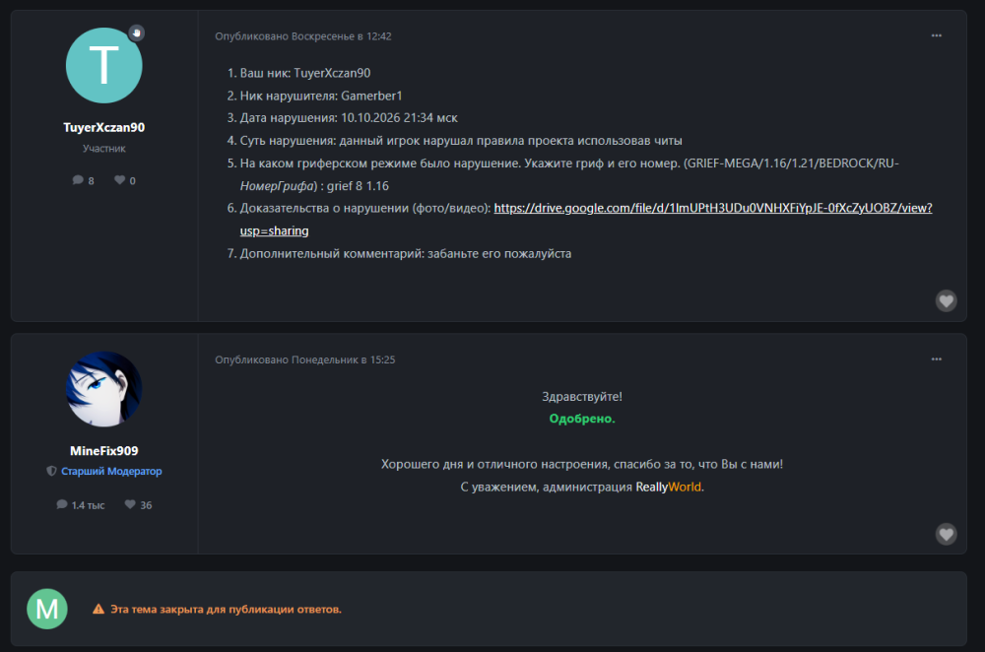985x652 pixels.
Task: Click the Старший Модератор rank label
Action: 111,471
